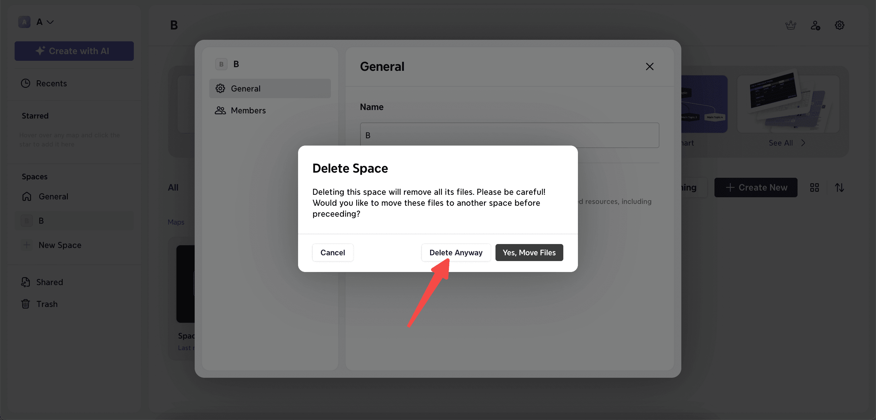Click the Cancel button in Delete Space dialog

pos(332,253)
